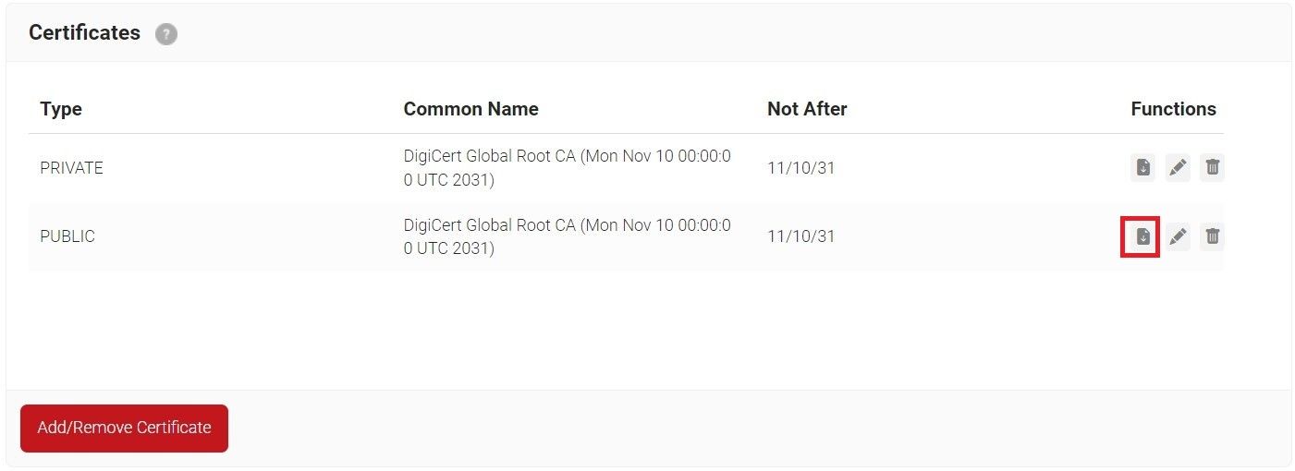Click the Common Name column header
The width and height of the screenshot is (1295, 471).
pos(470,109)
